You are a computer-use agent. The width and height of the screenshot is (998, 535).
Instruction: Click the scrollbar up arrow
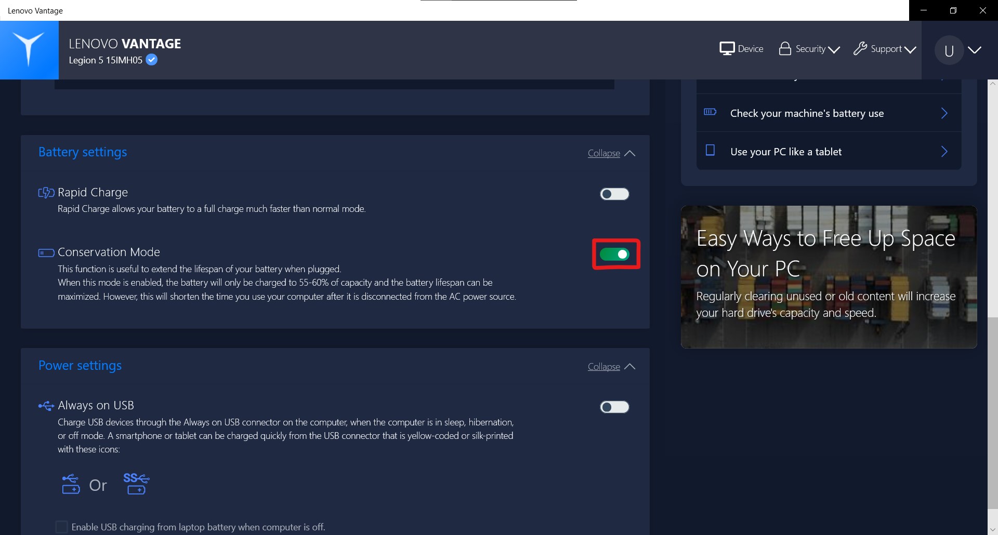tap(992, 84)
